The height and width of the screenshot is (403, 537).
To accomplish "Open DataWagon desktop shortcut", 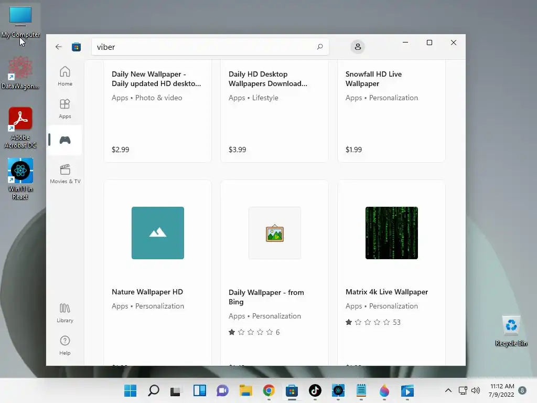I will pos(20,72).
